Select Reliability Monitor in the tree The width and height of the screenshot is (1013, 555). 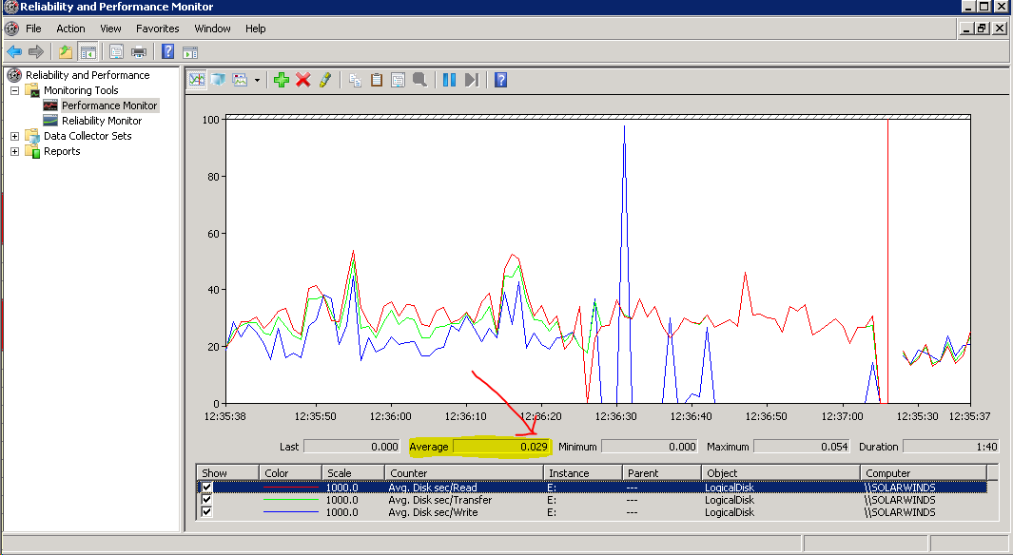tap(101, 121)
